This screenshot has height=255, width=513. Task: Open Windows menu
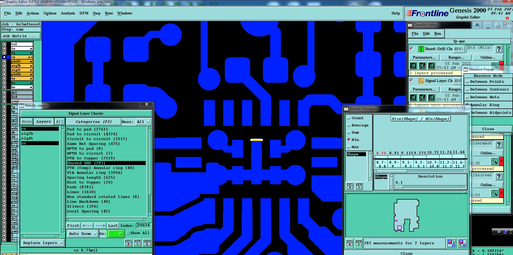[x=125, y=13]
